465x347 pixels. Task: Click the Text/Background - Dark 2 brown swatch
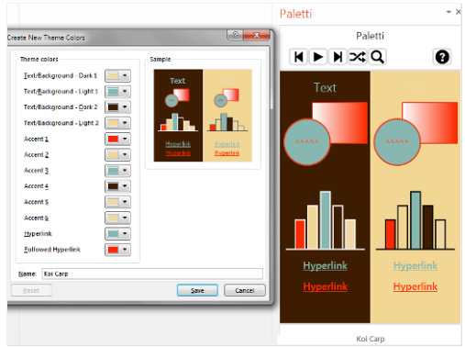pyautogui.click(x=113, y=107)
